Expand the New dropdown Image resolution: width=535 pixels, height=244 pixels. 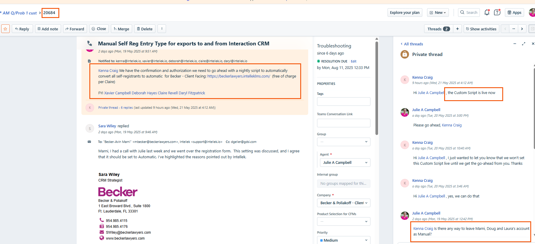(438, 13)
